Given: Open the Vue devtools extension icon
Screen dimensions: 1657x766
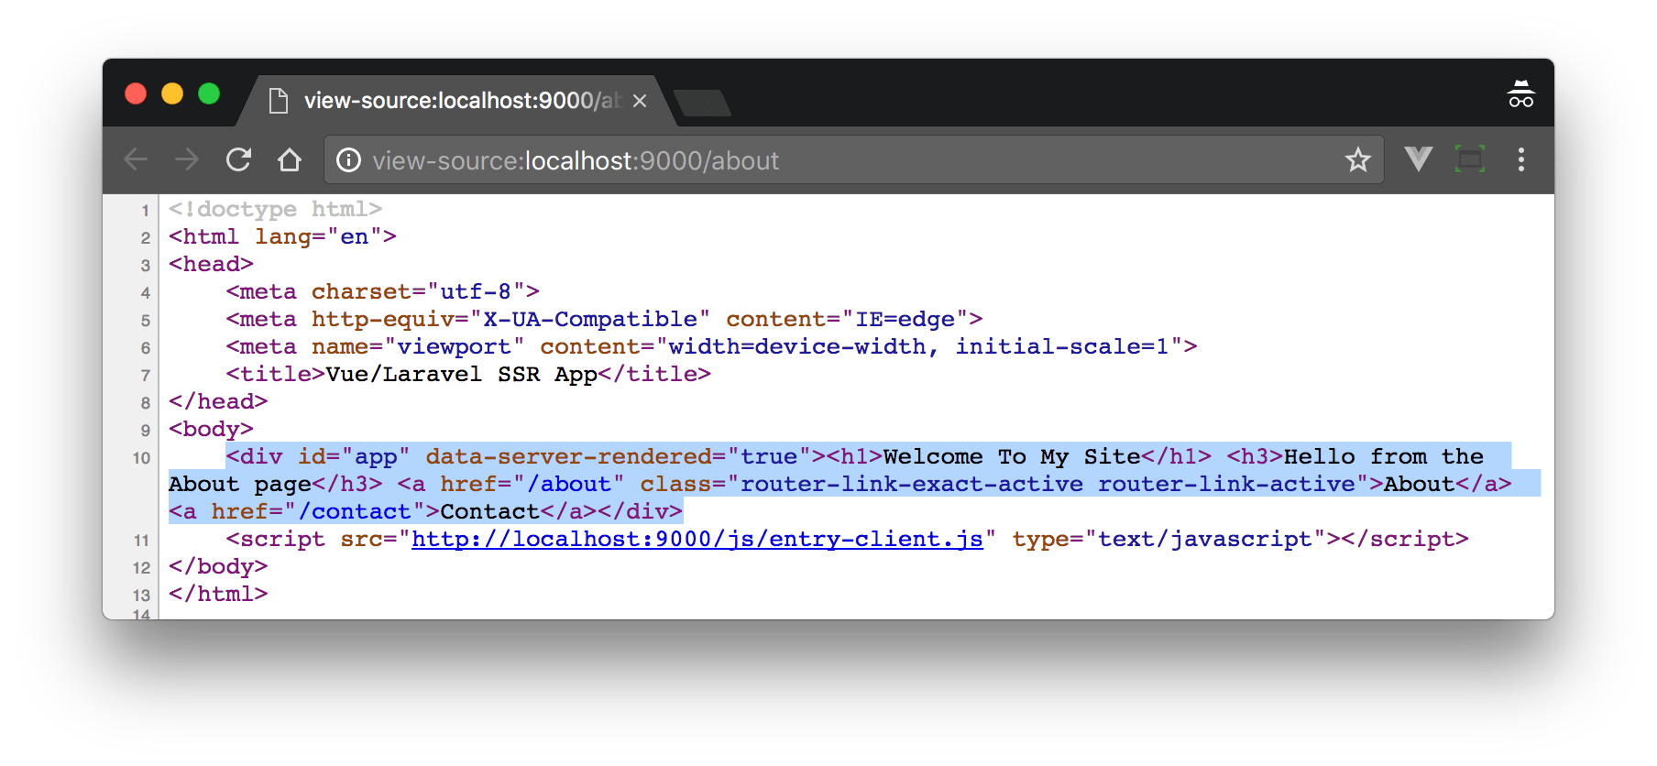Looking at the screenshot, I should click(1419, 159).
